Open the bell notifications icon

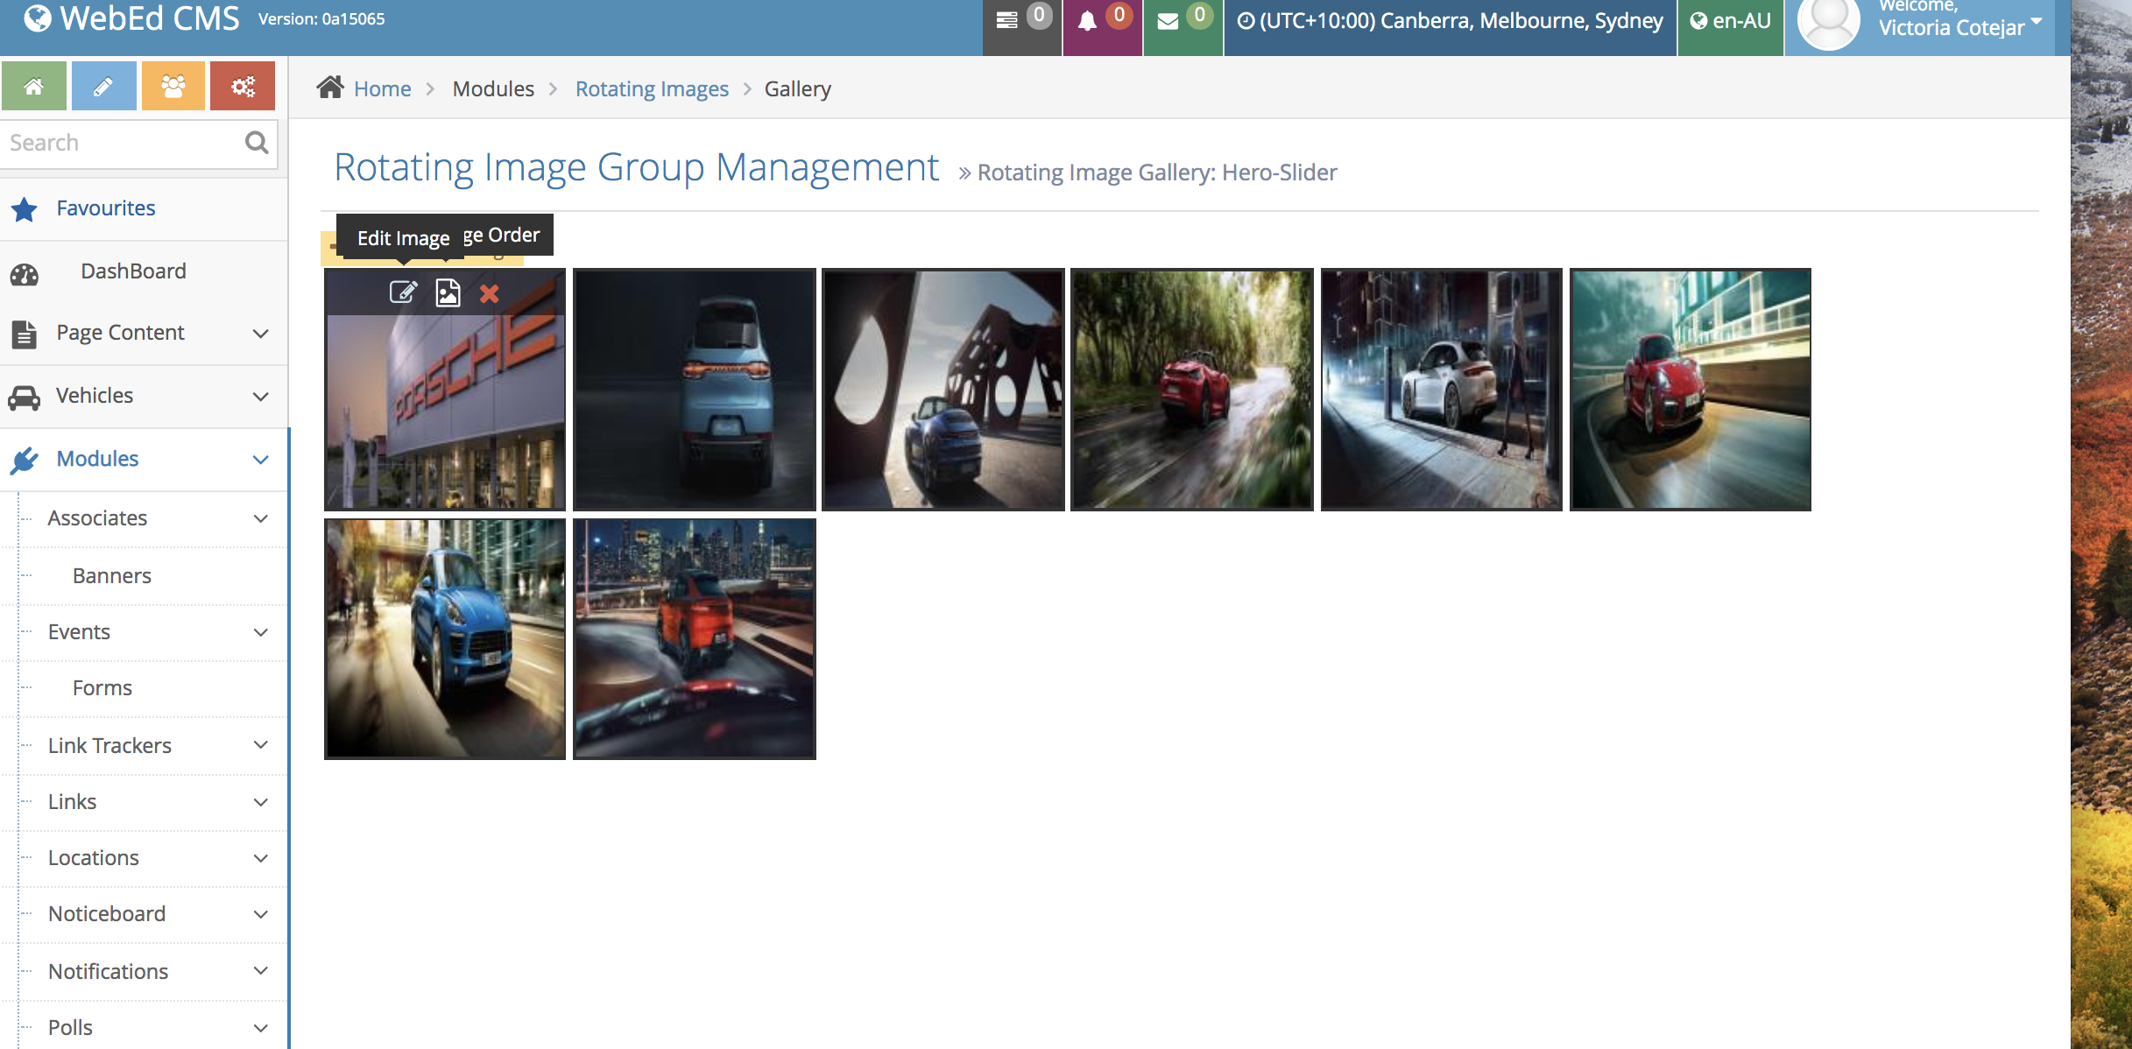point(1087,22)
